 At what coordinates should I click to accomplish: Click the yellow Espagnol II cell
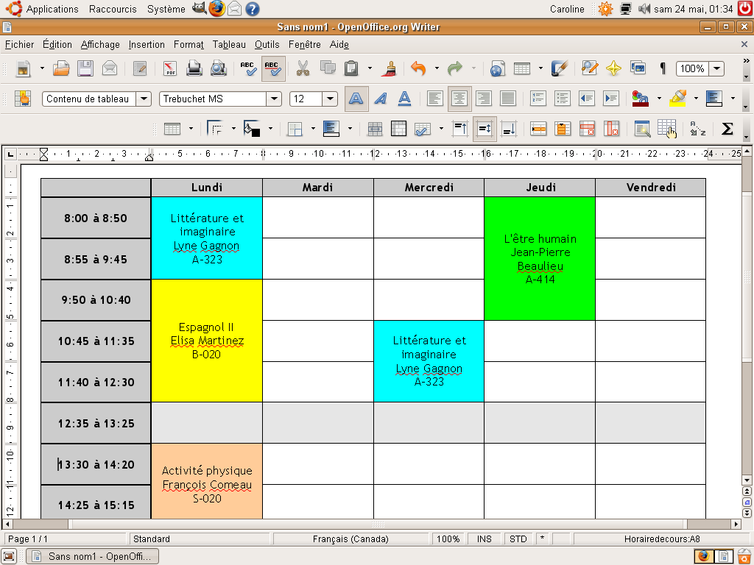pyautogui.click(x=206, y=341)
